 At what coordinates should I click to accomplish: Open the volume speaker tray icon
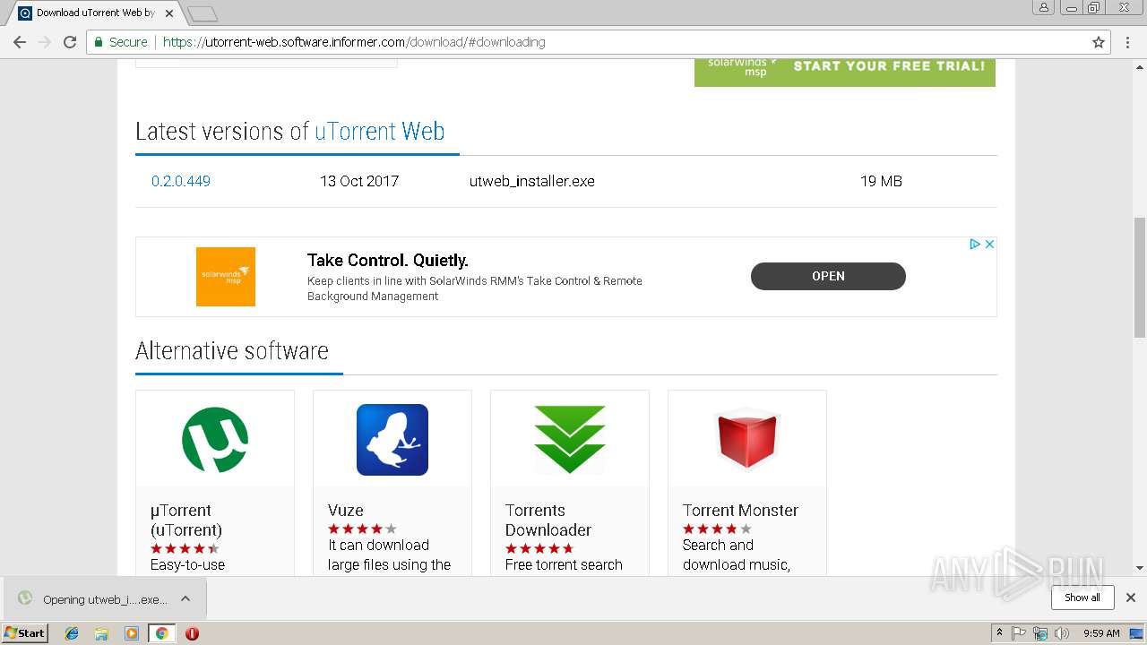click(x=1062, y=633)
